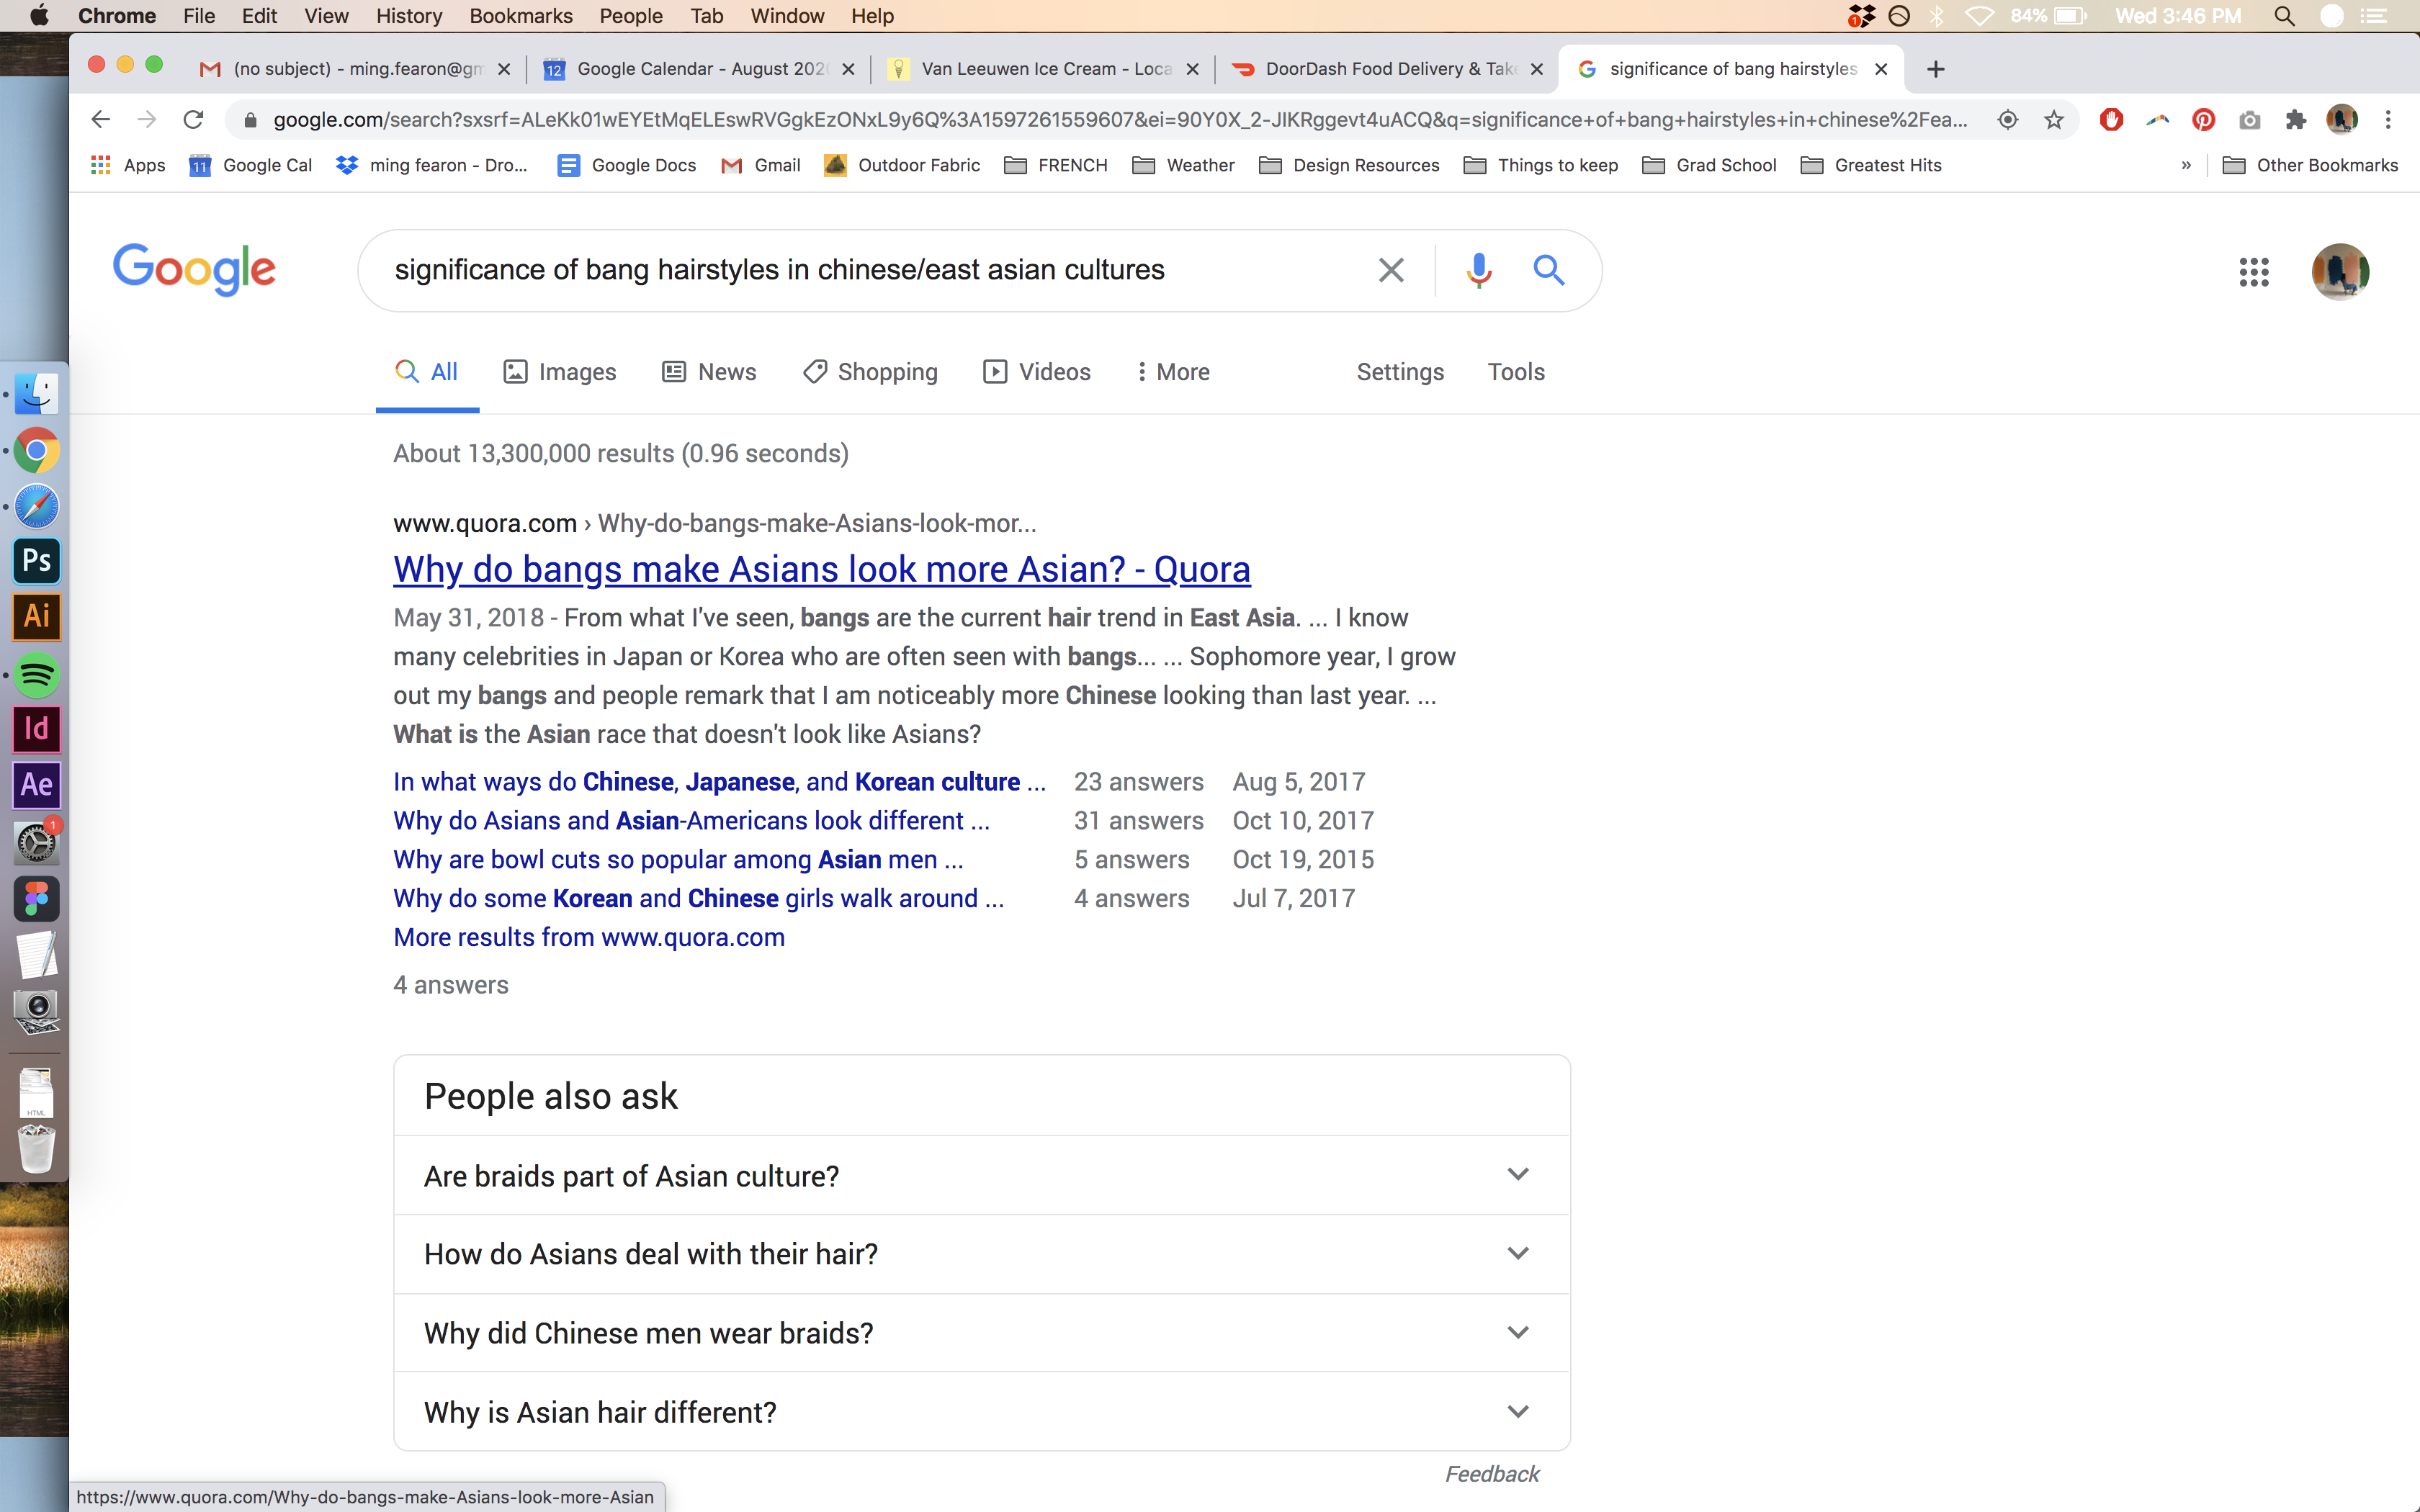Image resolution: width=2420 pixels, height=1512 pixels.
Task: Open the Bookmarks menu in menu bar
Action: (x=520, y=16)
